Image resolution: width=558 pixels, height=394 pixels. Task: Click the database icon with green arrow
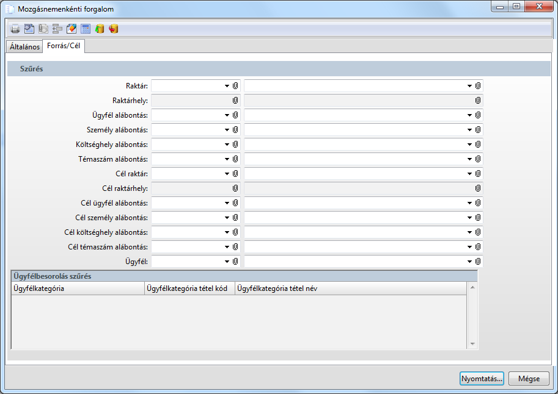click(100, 29)
